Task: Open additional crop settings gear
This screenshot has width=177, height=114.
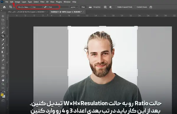Action: click(110, 7)
